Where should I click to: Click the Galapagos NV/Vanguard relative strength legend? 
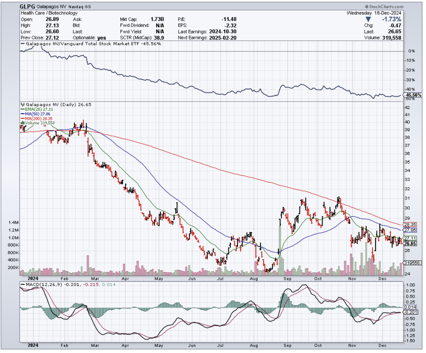[x=91, y=44]
